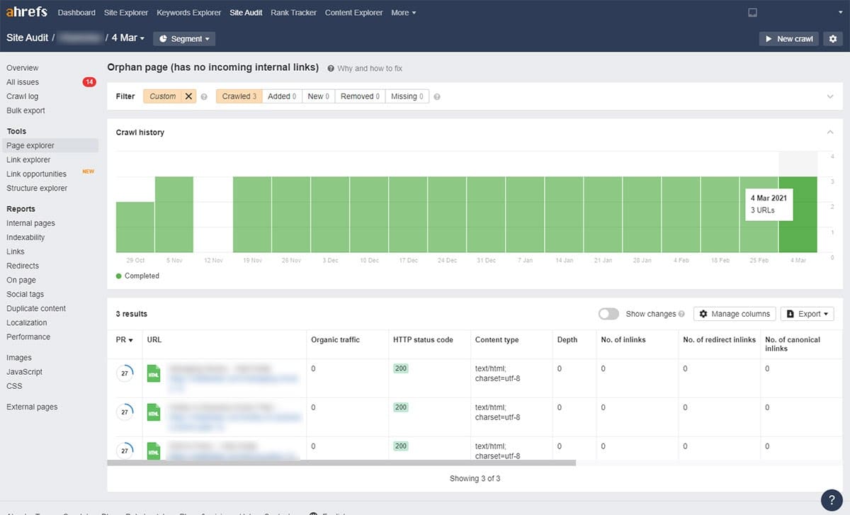850x515 pixels.
Task: Open Page explorer tool
Action: click(x=30, y=145)
